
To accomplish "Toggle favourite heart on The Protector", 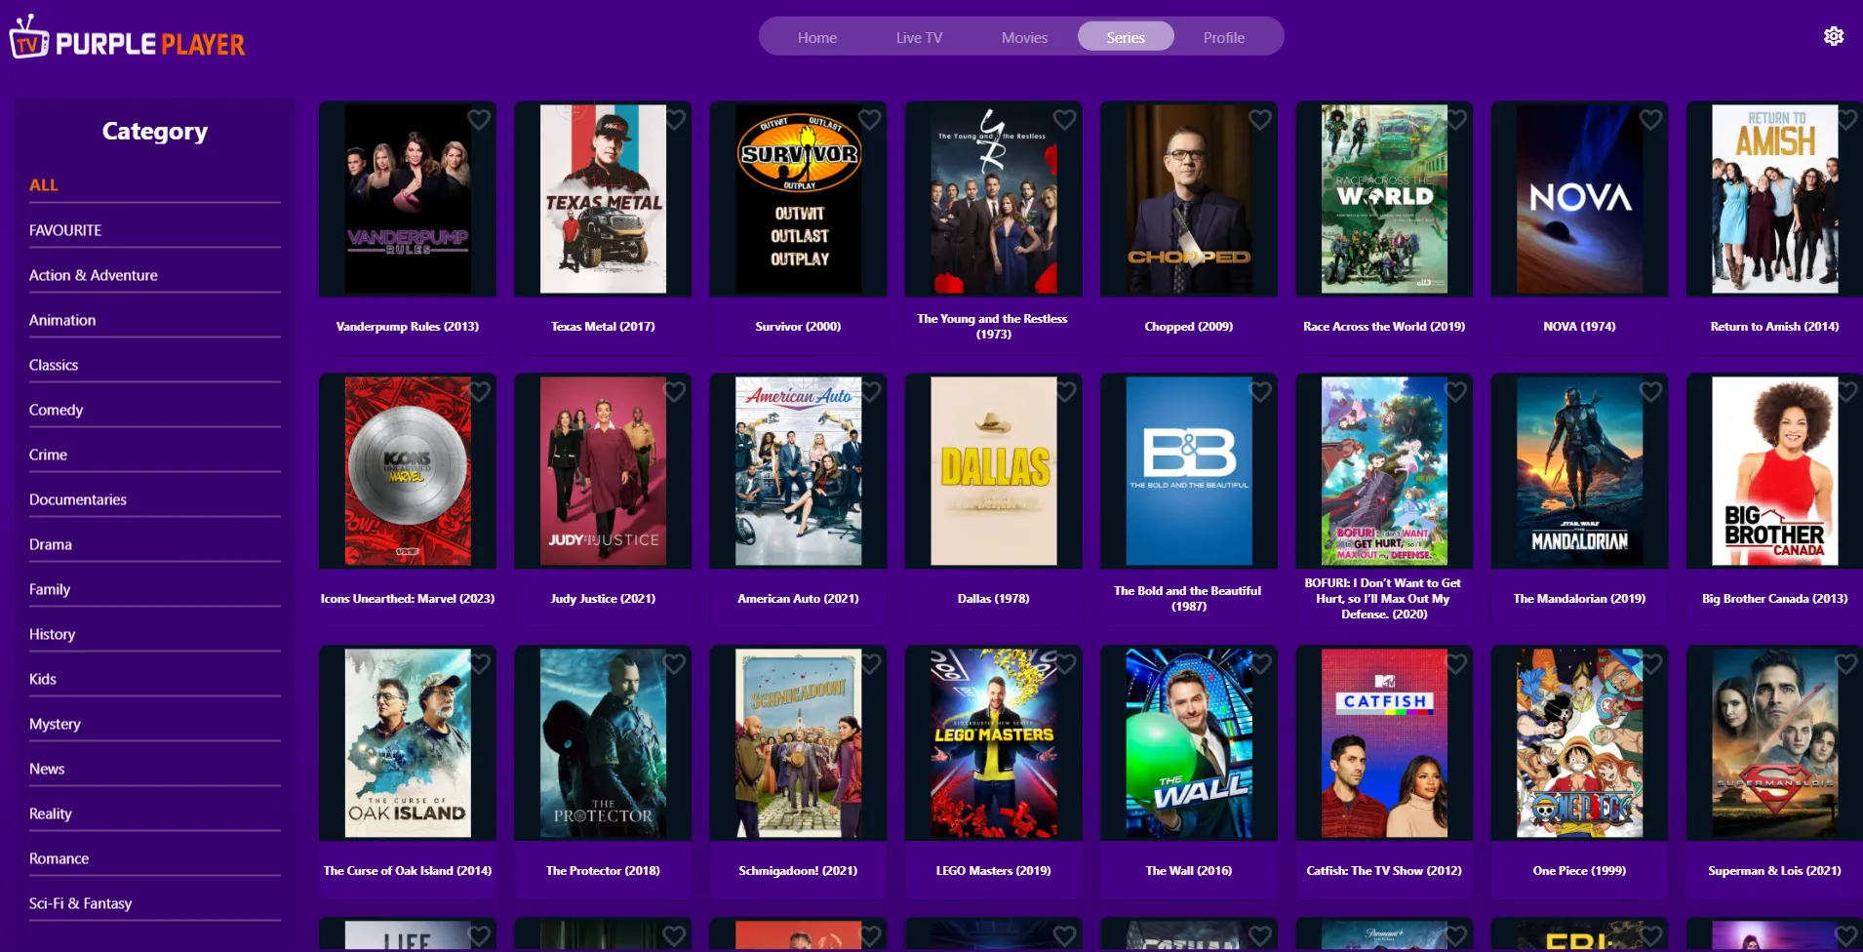I will click(674, 663).
